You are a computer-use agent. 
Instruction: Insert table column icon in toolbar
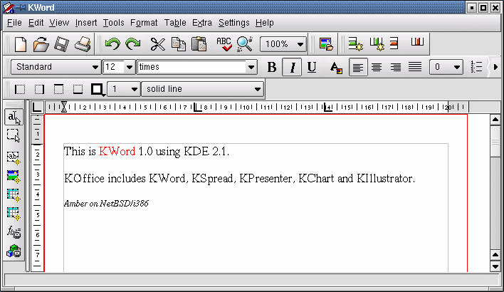click(377, 44)
